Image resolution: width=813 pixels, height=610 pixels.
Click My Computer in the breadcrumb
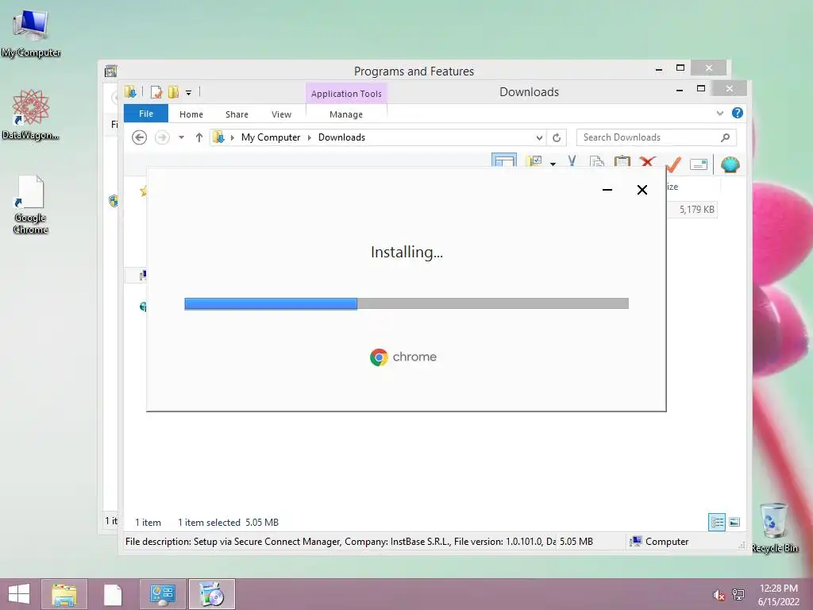(271, 137)
